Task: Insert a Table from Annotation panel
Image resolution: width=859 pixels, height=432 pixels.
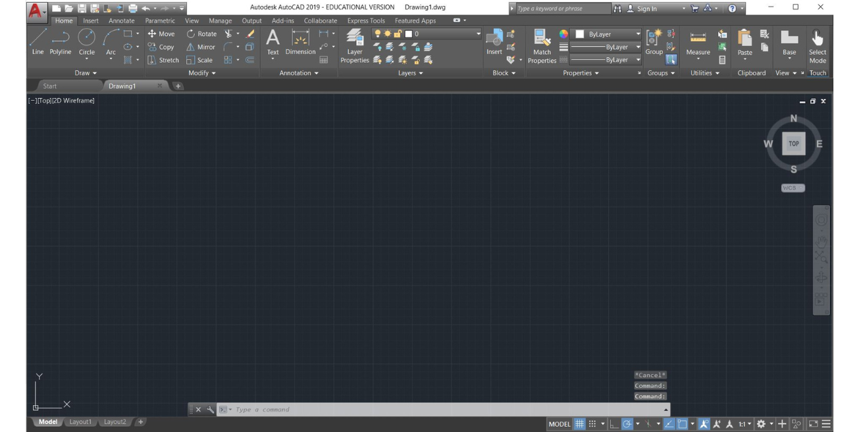Action: (324, 60)
